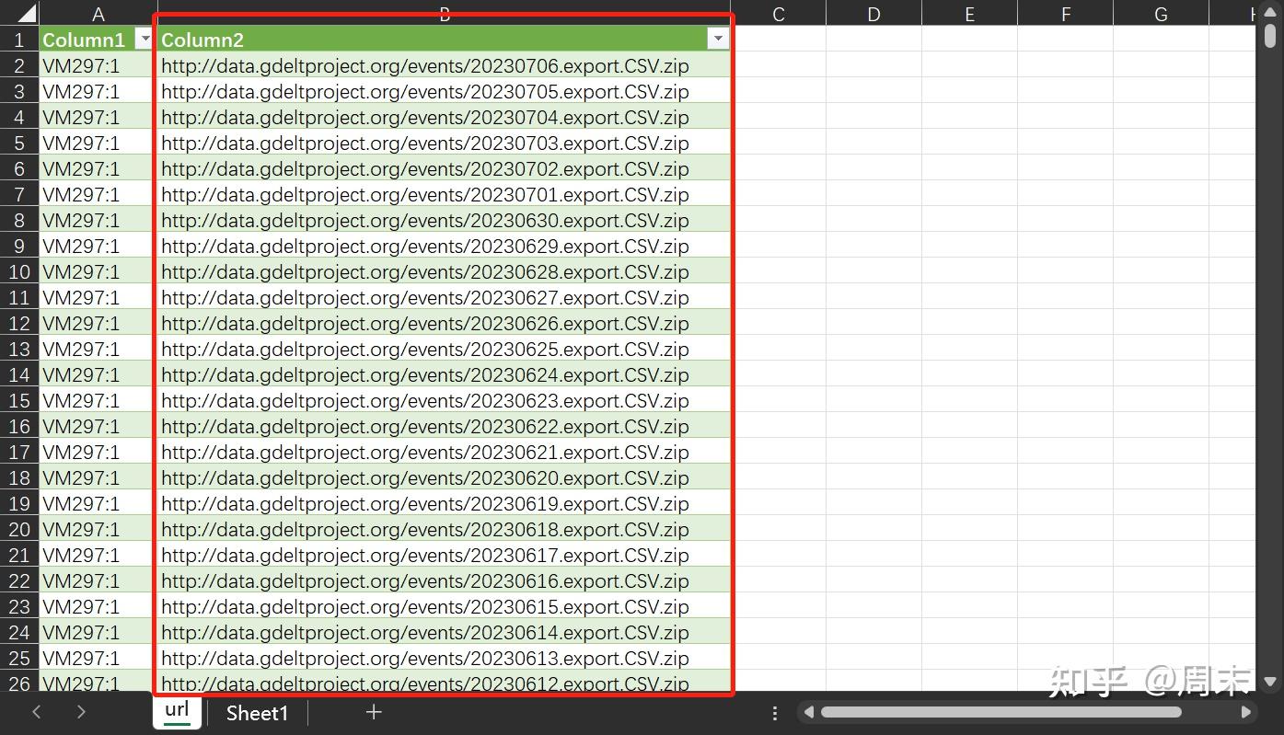
Task: Click the 20230627.export.CSV.zip URL cell
Action: pos(445,297)
